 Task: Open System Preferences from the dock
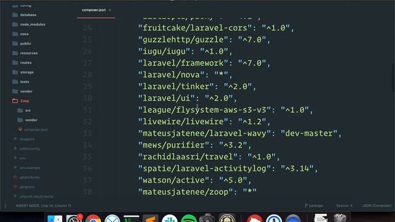tap(74, 218)
